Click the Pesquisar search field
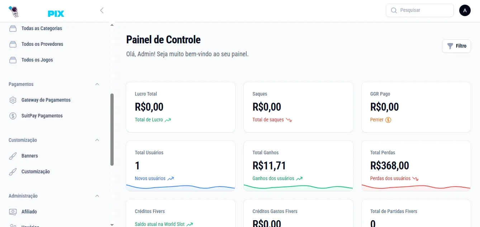The height and width of the screenshot is (227, 480). point(420,10)
